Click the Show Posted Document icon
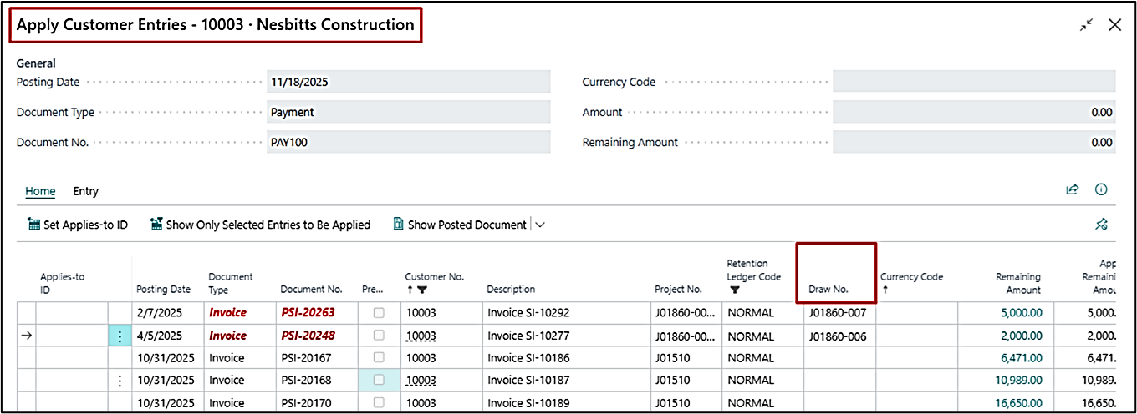The image size is (1137, 414). coord(399,225)
